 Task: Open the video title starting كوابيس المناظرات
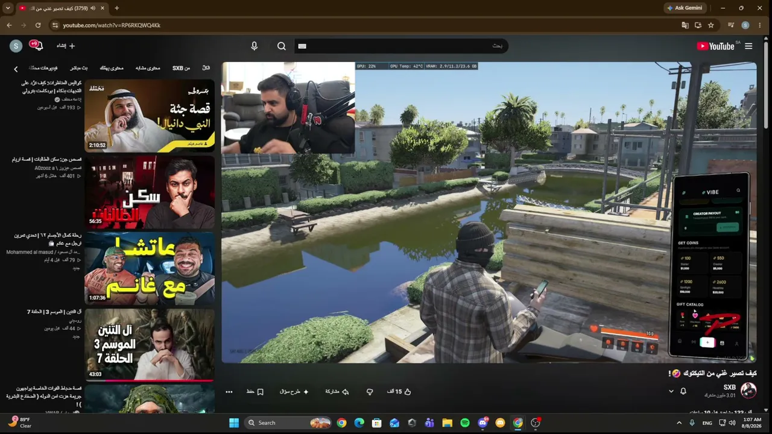click(x=51, y=87)
